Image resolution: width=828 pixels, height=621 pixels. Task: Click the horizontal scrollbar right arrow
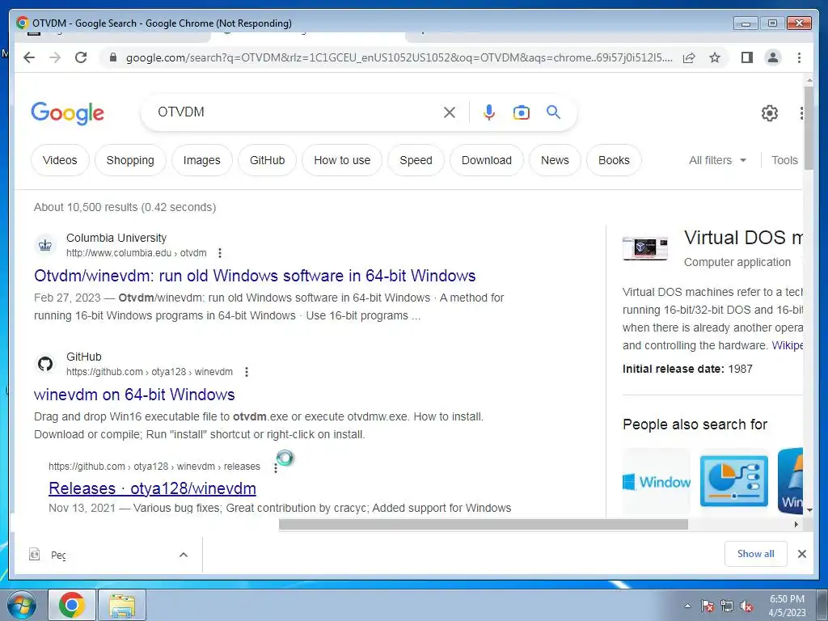pyautogui.click(x=796, y=524)
